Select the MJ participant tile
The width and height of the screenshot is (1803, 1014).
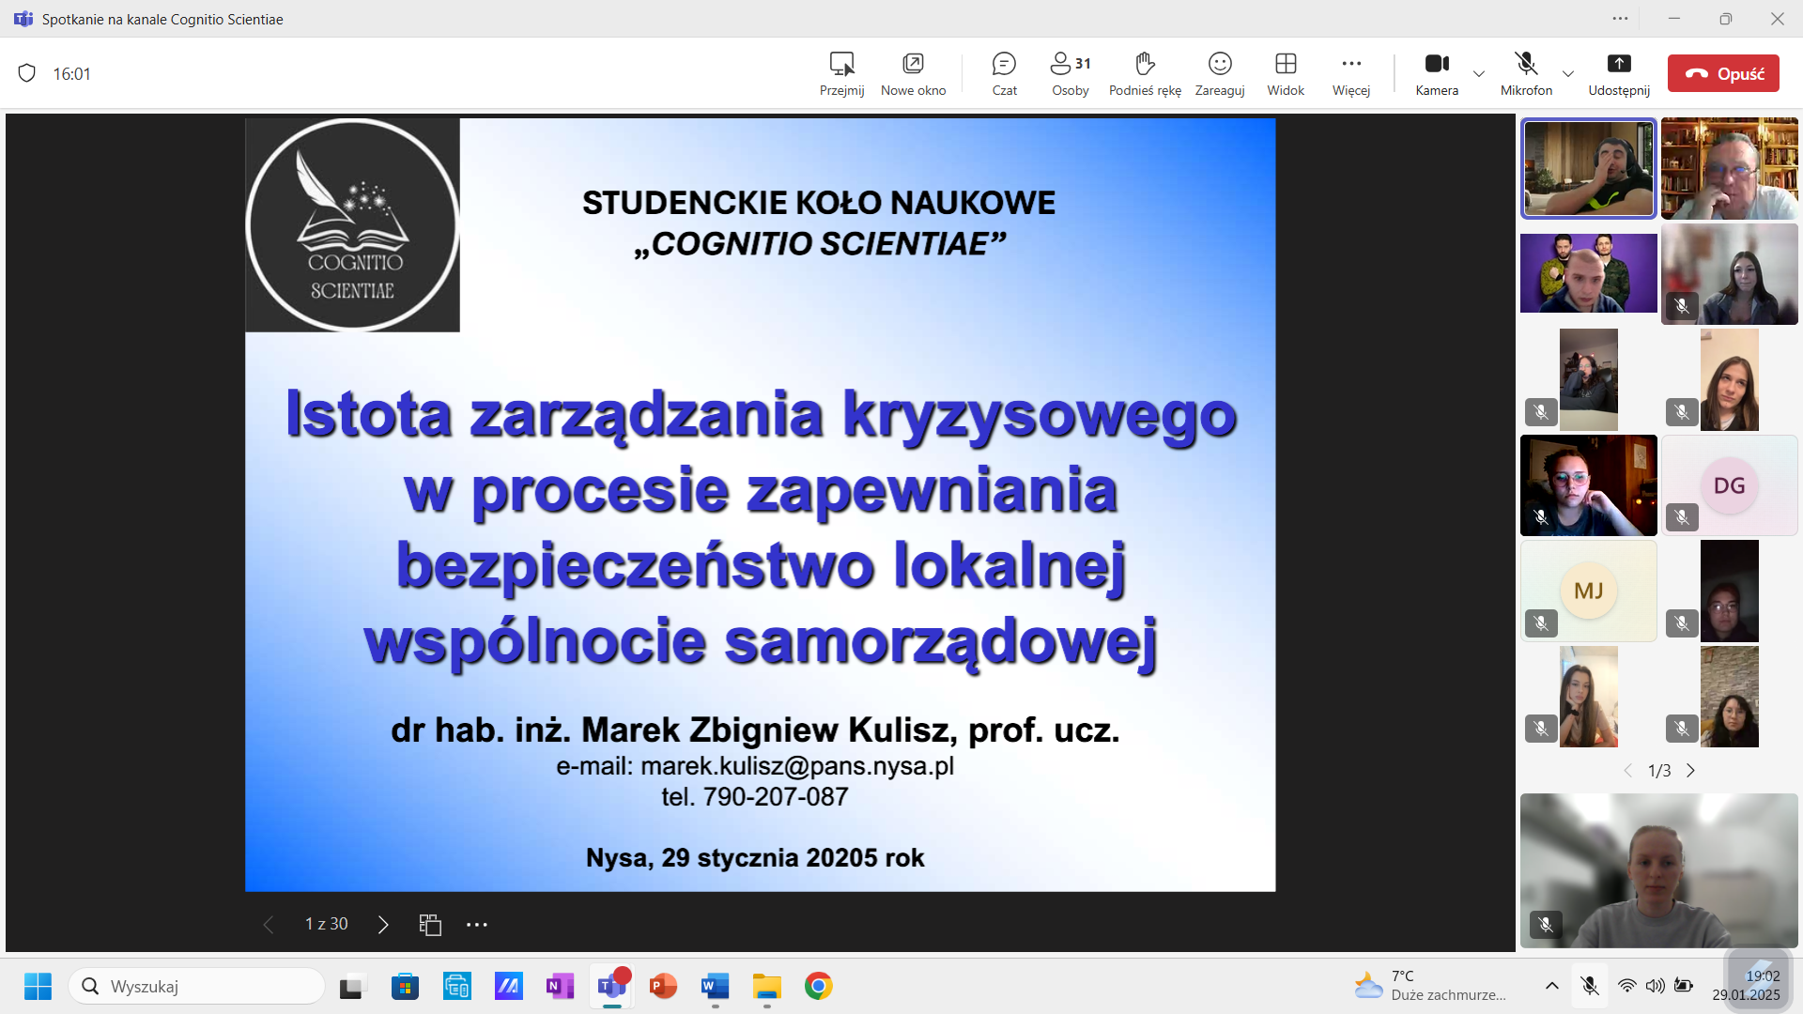pos(1589,591)
